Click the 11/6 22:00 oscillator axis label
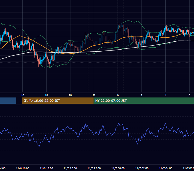This screenshot has height=171, width=194. tap(94, 168)
